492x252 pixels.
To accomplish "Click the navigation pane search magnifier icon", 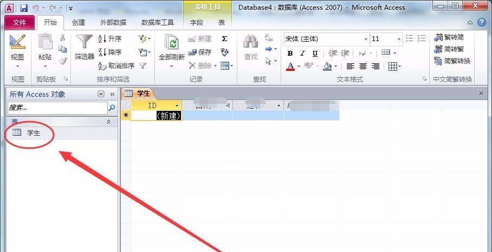I will click(112, 108).
